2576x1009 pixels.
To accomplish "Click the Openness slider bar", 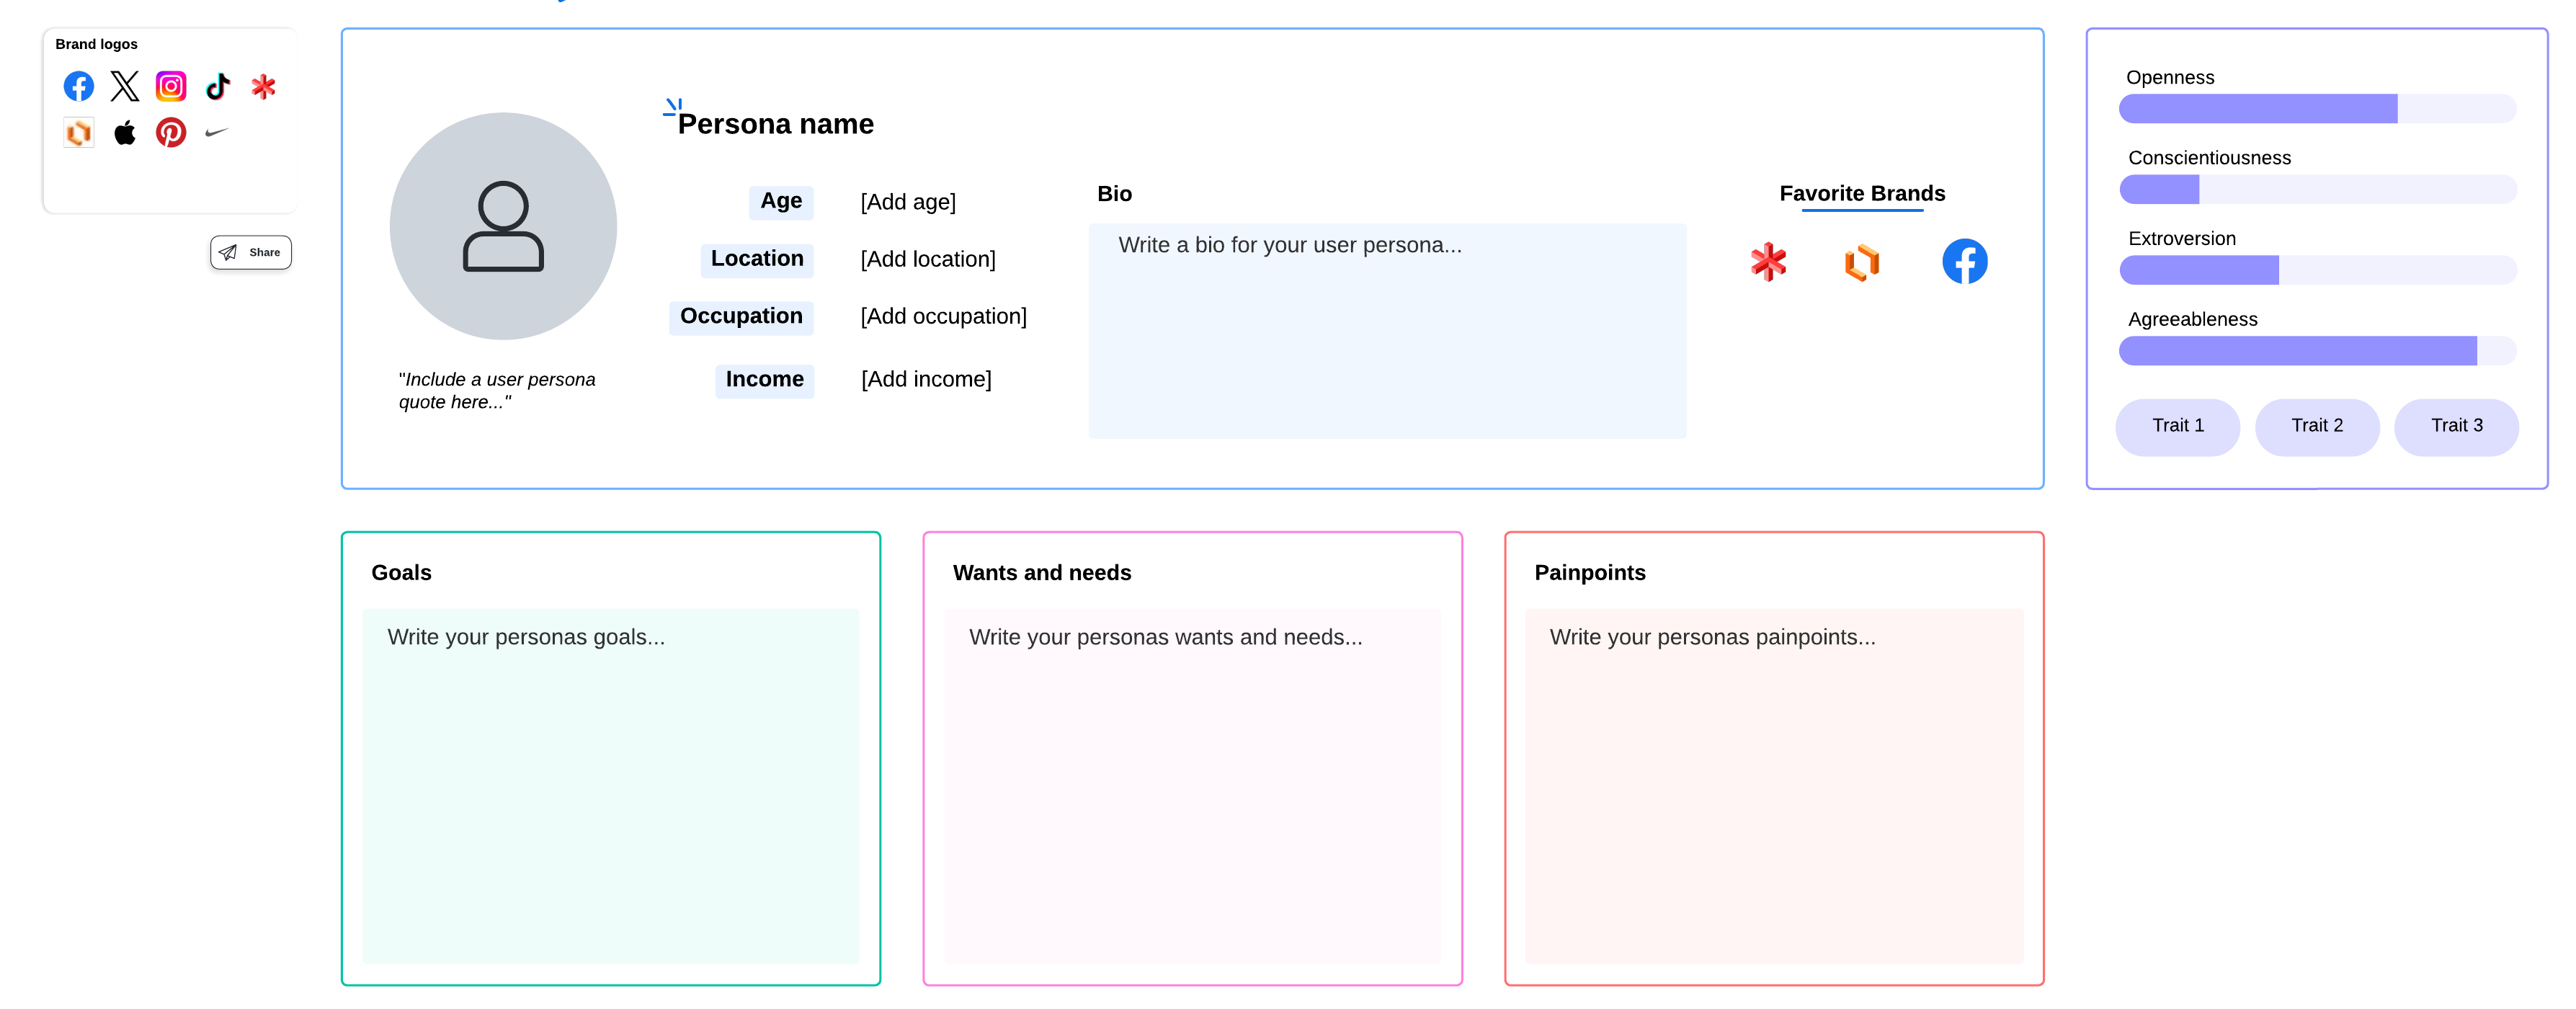I will 2316,108.
